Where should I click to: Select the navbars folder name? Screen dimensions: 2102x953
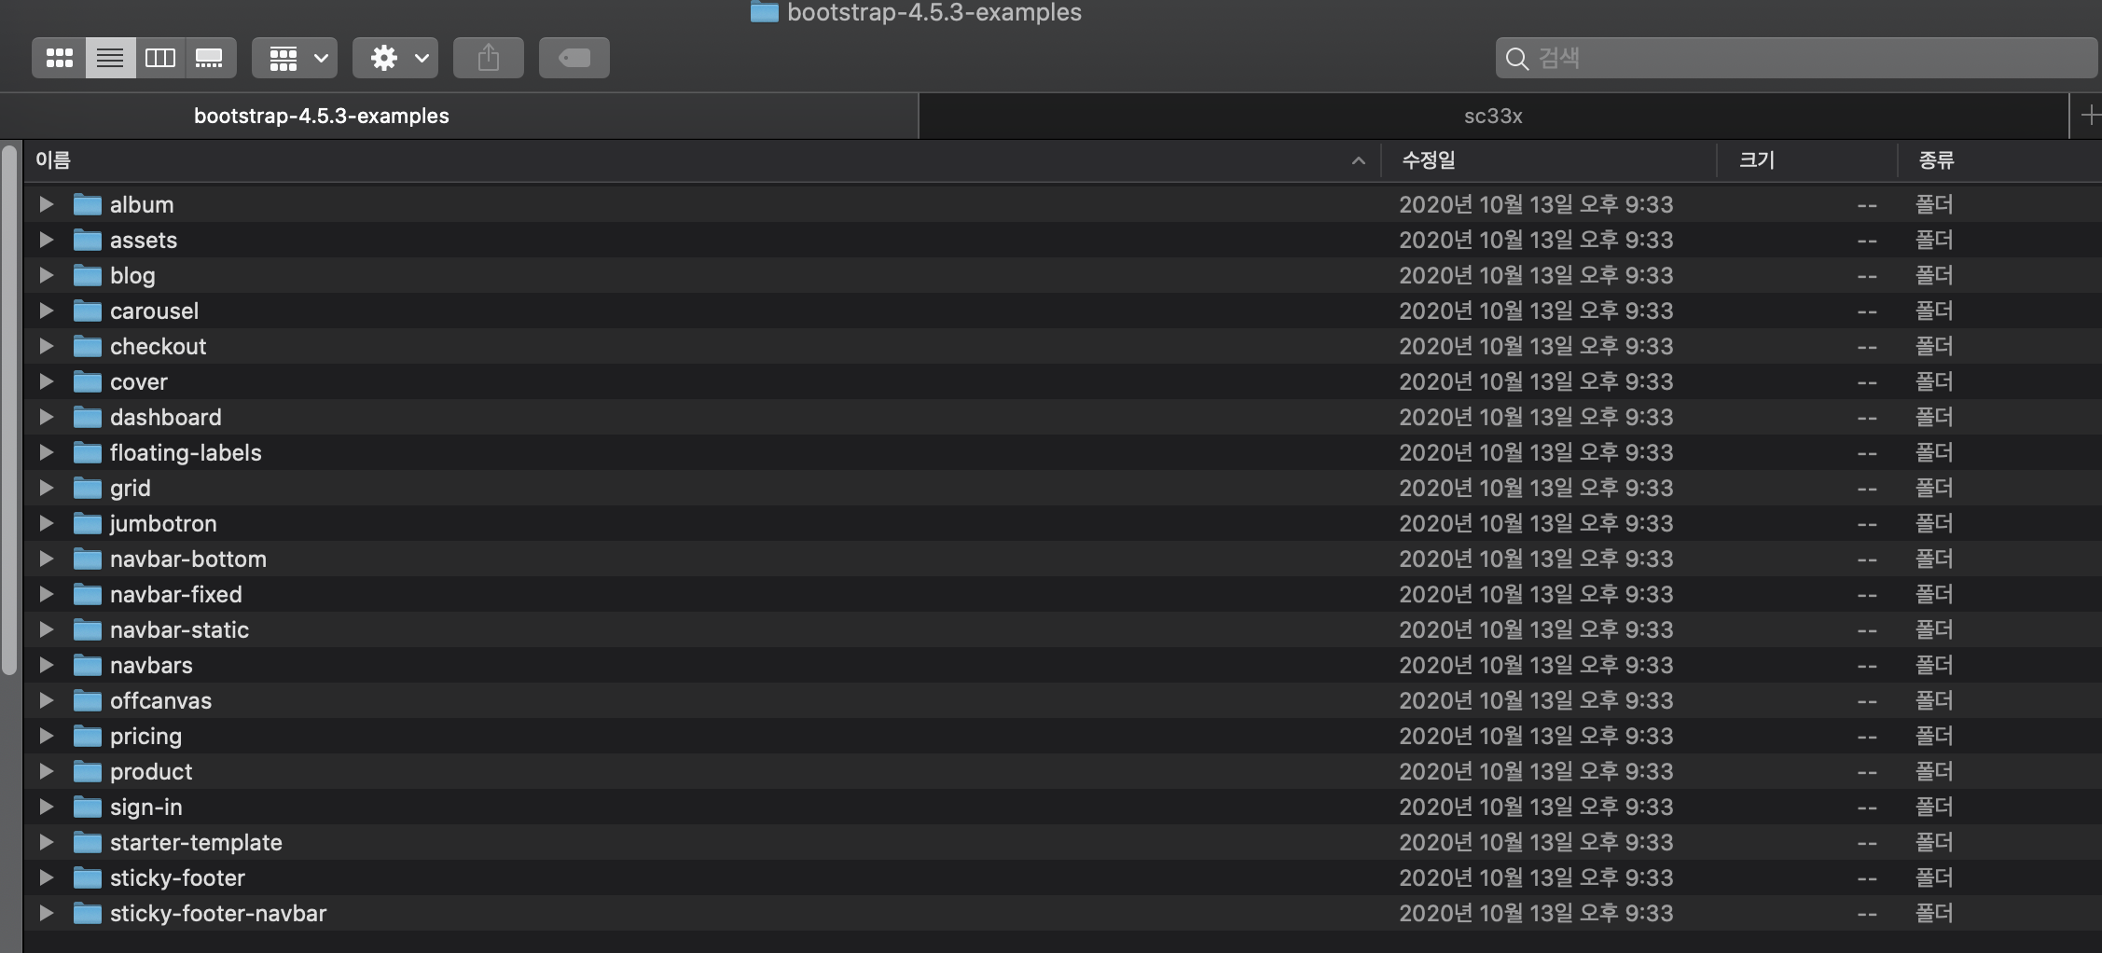pos(151,665)
